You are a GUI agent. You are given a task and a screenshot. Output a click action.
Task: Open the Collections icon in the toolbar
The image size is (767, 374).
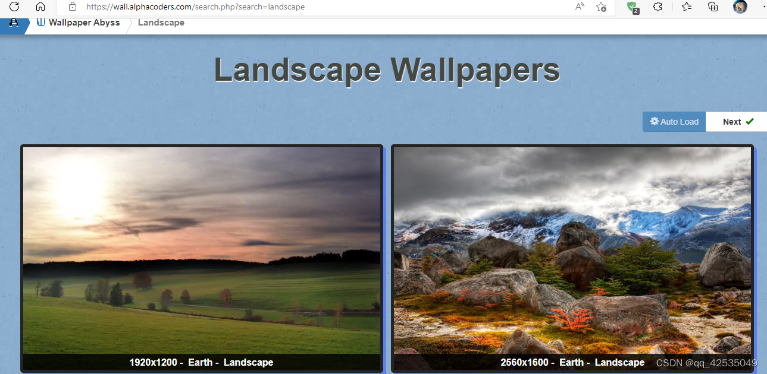point(712,8)
